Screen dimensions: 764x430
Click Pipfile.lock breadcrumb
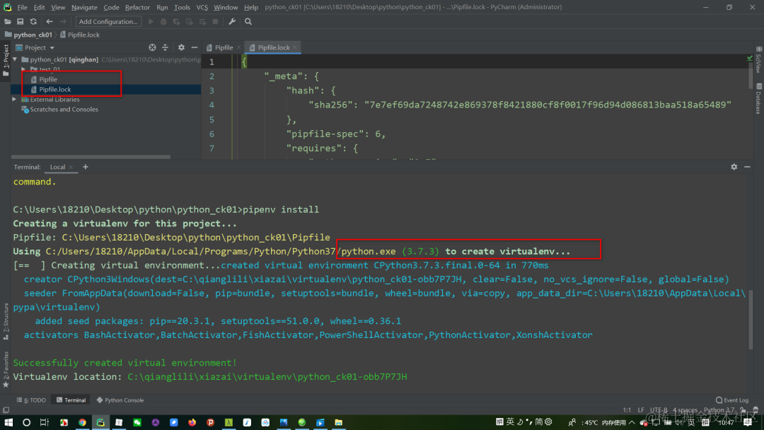(80, 35)
